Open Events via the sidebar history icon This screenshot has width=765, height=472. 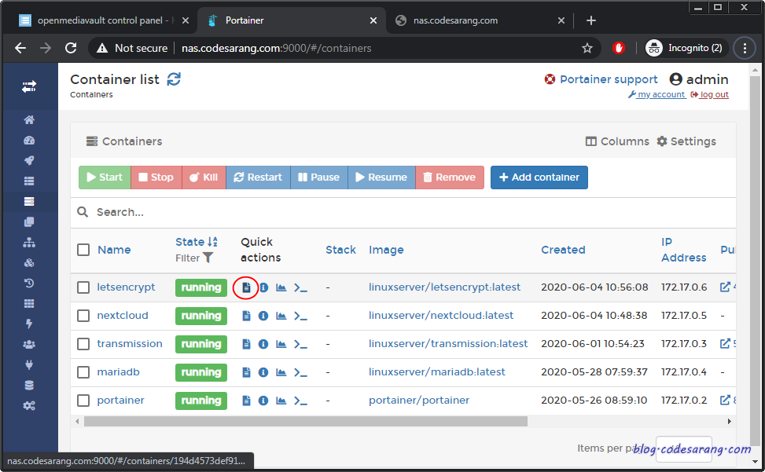click(29, 283)
